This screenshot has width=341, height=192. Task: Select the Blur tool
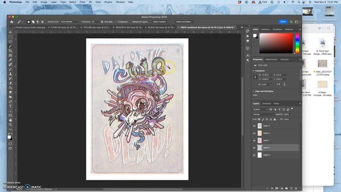pos(10,92)
